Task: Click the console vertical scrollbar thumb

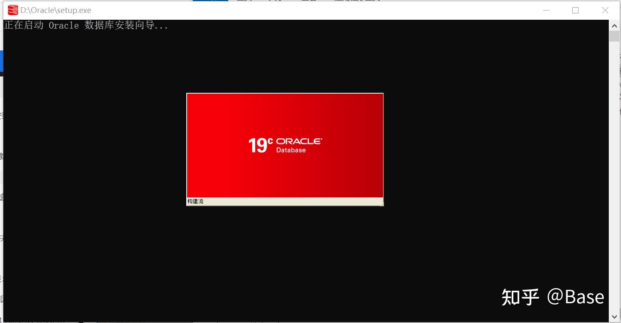Action: pos(614,36)
